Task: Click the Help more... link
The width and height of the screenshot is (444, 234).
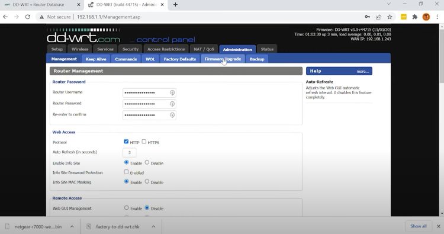Action: pyautogui.click(x=362, y=72)
